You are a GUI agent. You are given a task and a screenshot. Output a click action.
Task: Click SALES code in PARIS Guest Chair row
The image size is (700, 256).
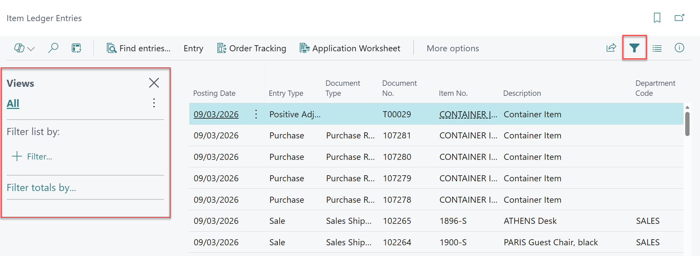coord(648,242)
